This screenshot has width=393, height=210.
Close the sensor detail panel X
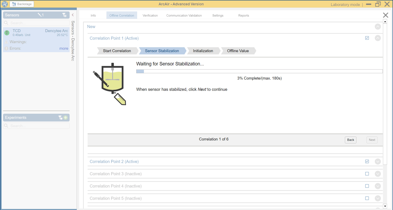click(385, 15)
